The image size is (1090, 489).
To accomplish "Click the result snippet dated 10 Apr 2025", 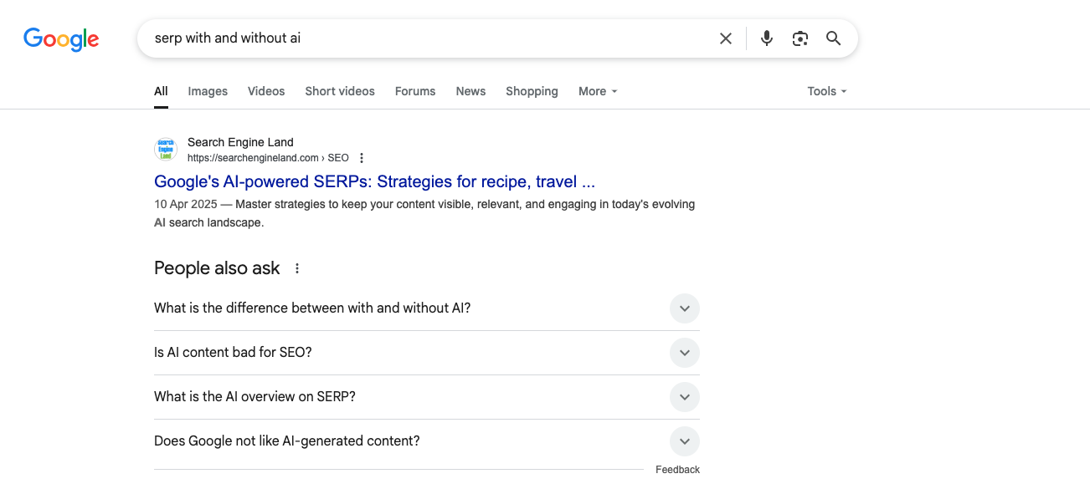I will pos(424,214).
